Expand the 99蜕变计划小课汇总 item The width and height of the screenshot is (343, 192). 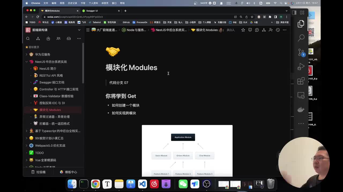click(26, 138)
